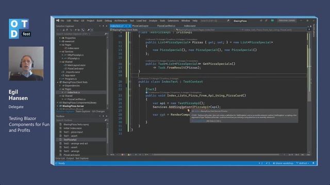Select IndexTest.cs in Solution Explorer tree

click(74, 92)
